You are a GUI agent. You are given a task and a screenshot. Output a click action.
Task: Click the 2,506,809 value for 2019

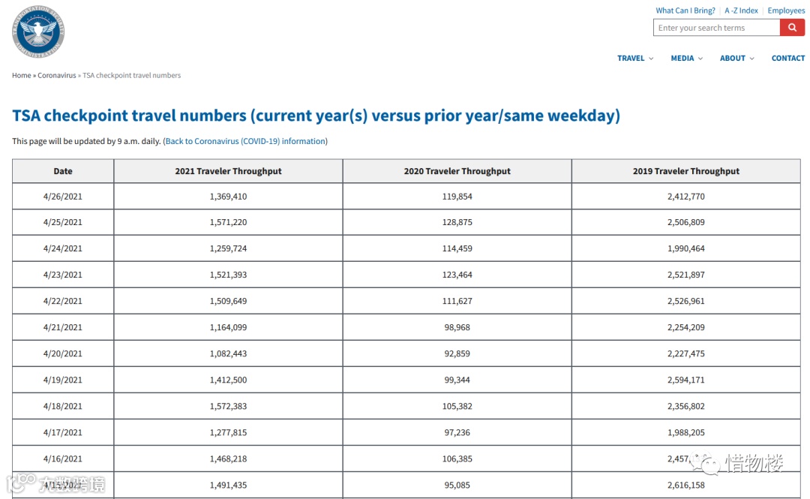[686, 222]
